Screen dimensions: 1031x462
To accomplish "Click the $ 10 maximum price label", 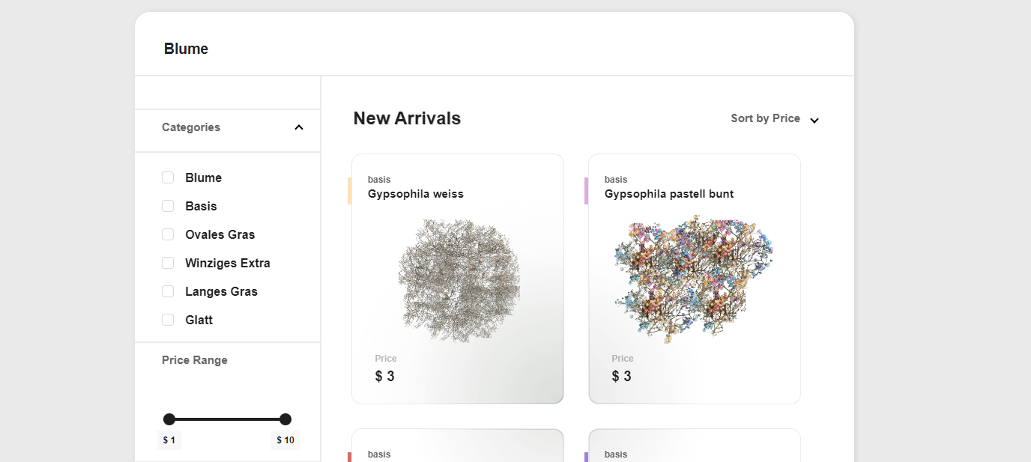I will coord(285,440).
